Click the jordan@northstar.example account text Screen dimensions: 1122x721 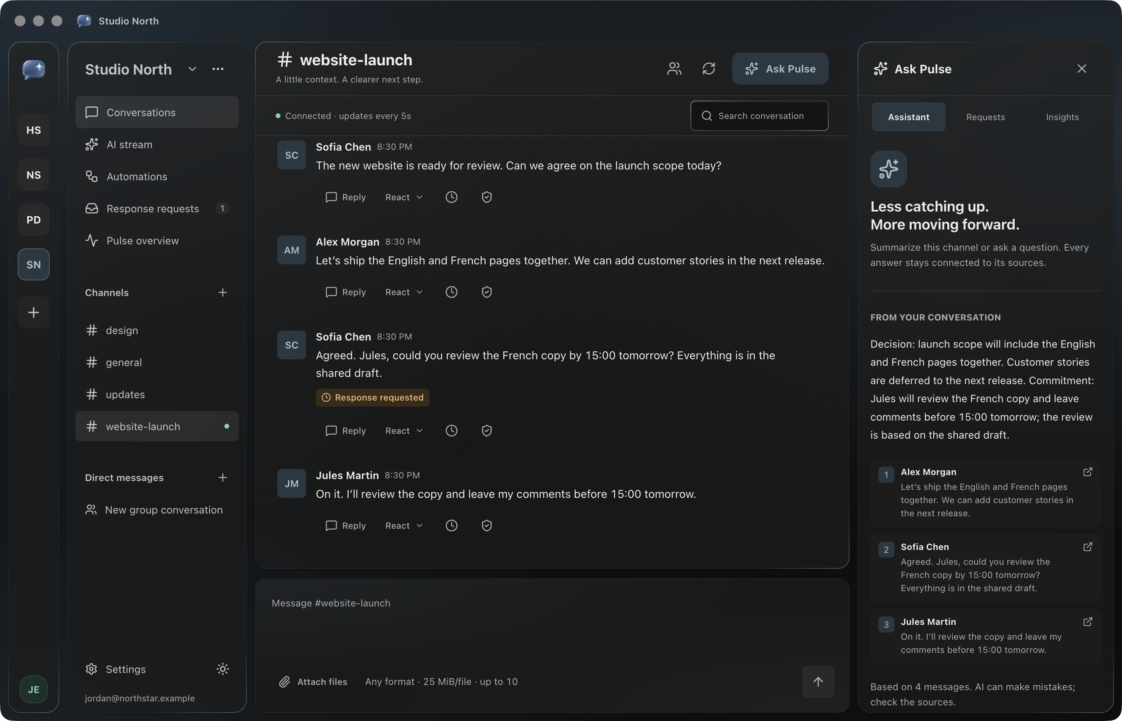point(139,698)
